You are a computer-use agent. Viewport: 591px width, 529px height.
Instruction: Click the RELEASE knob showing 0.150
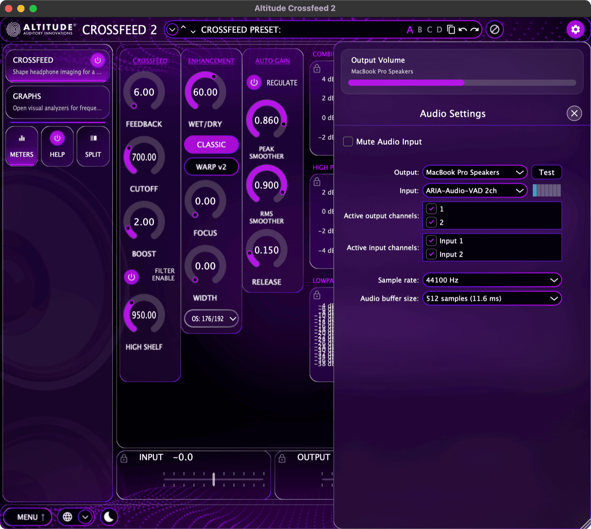pos(266,250)
